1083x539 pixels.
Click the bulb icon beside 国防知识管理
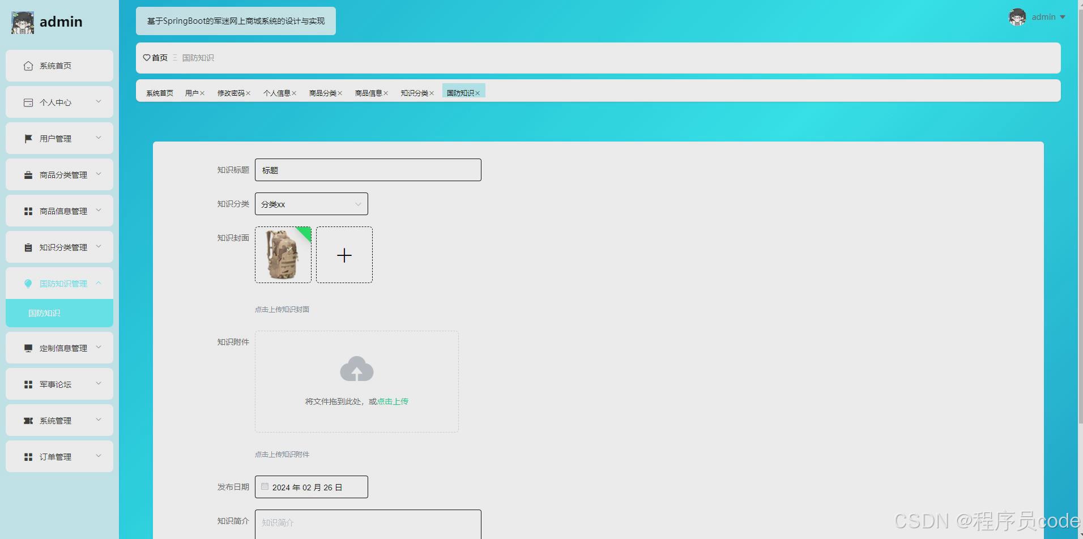(x=28, y=284)
